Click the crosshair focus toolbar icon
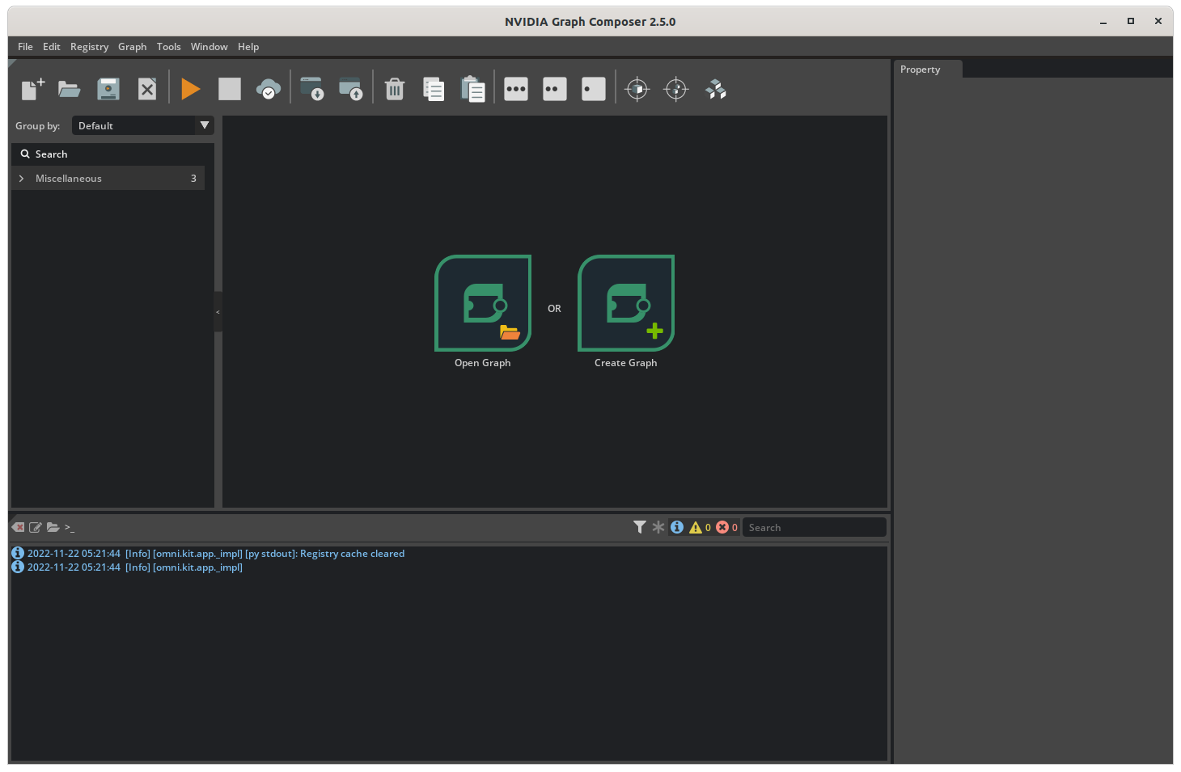The image size is (1181, 772). [676, 89]
